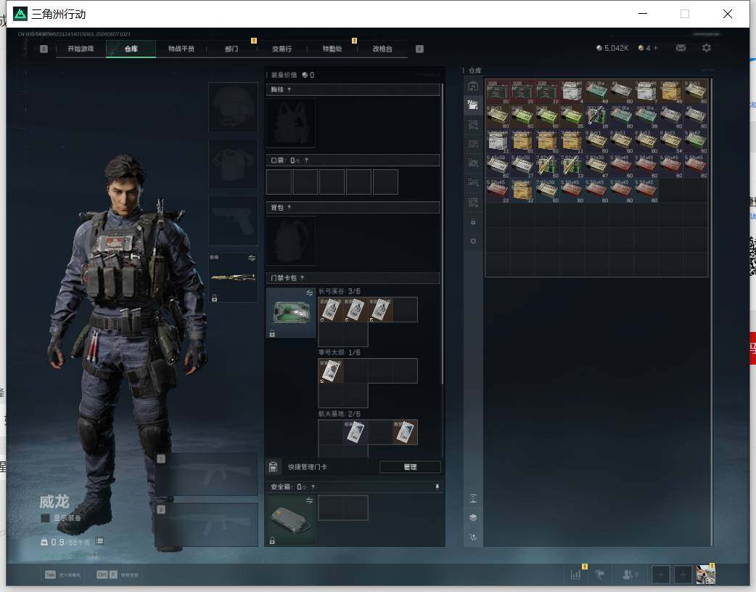Swap the safe box item
This screenshot has height=592, width=756.
coord(310,500)
